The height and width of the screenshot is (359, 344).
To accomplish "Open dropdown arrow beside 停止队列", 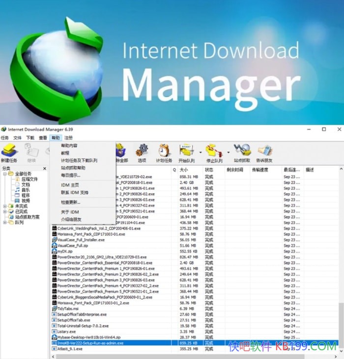I will (228, 152).
